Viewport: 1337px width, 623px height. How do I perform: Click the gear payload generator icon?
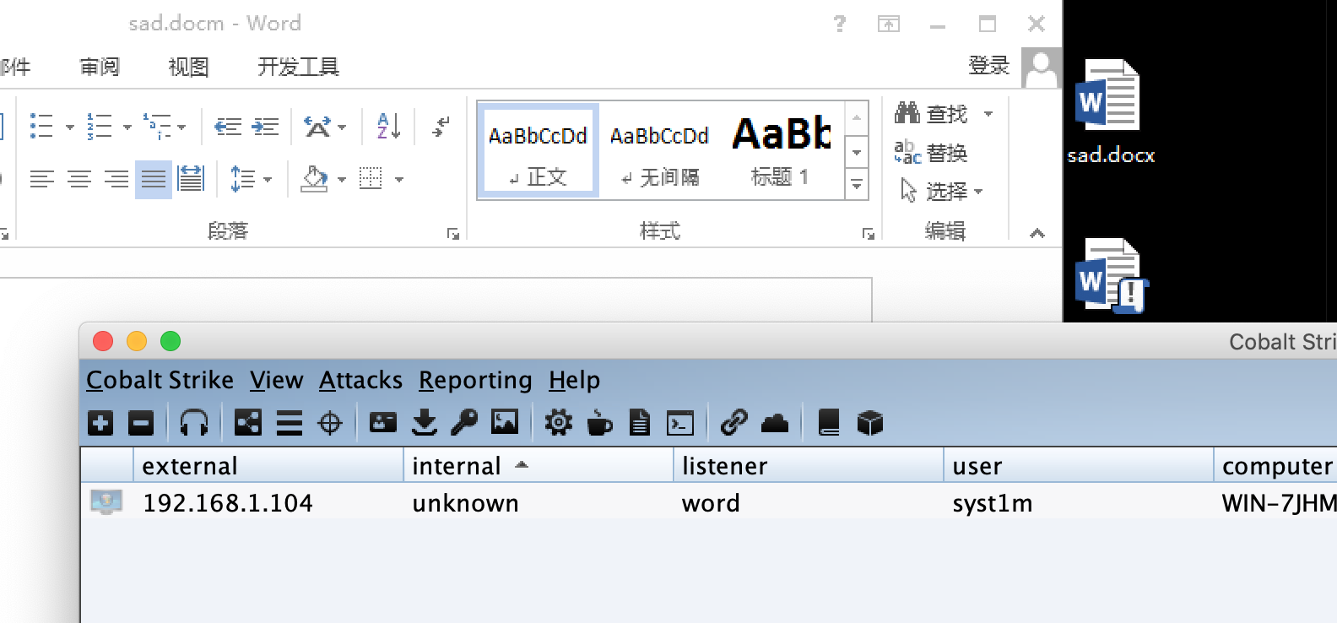click(x=558, y=422)
